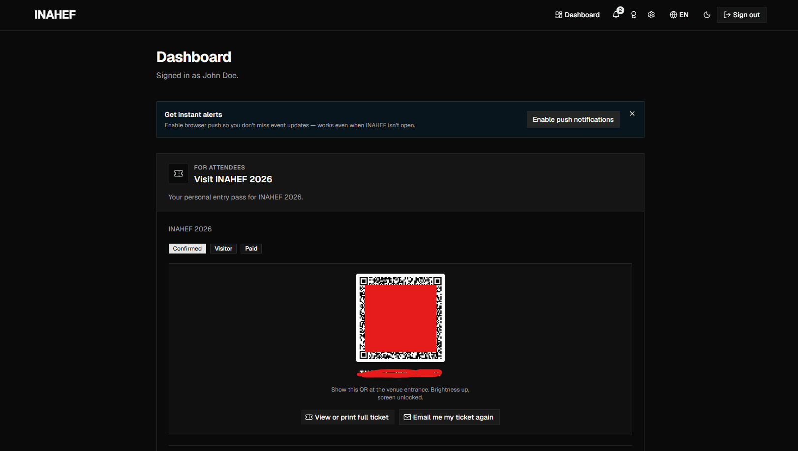Click the Confirmed status badge

(187, 249)
